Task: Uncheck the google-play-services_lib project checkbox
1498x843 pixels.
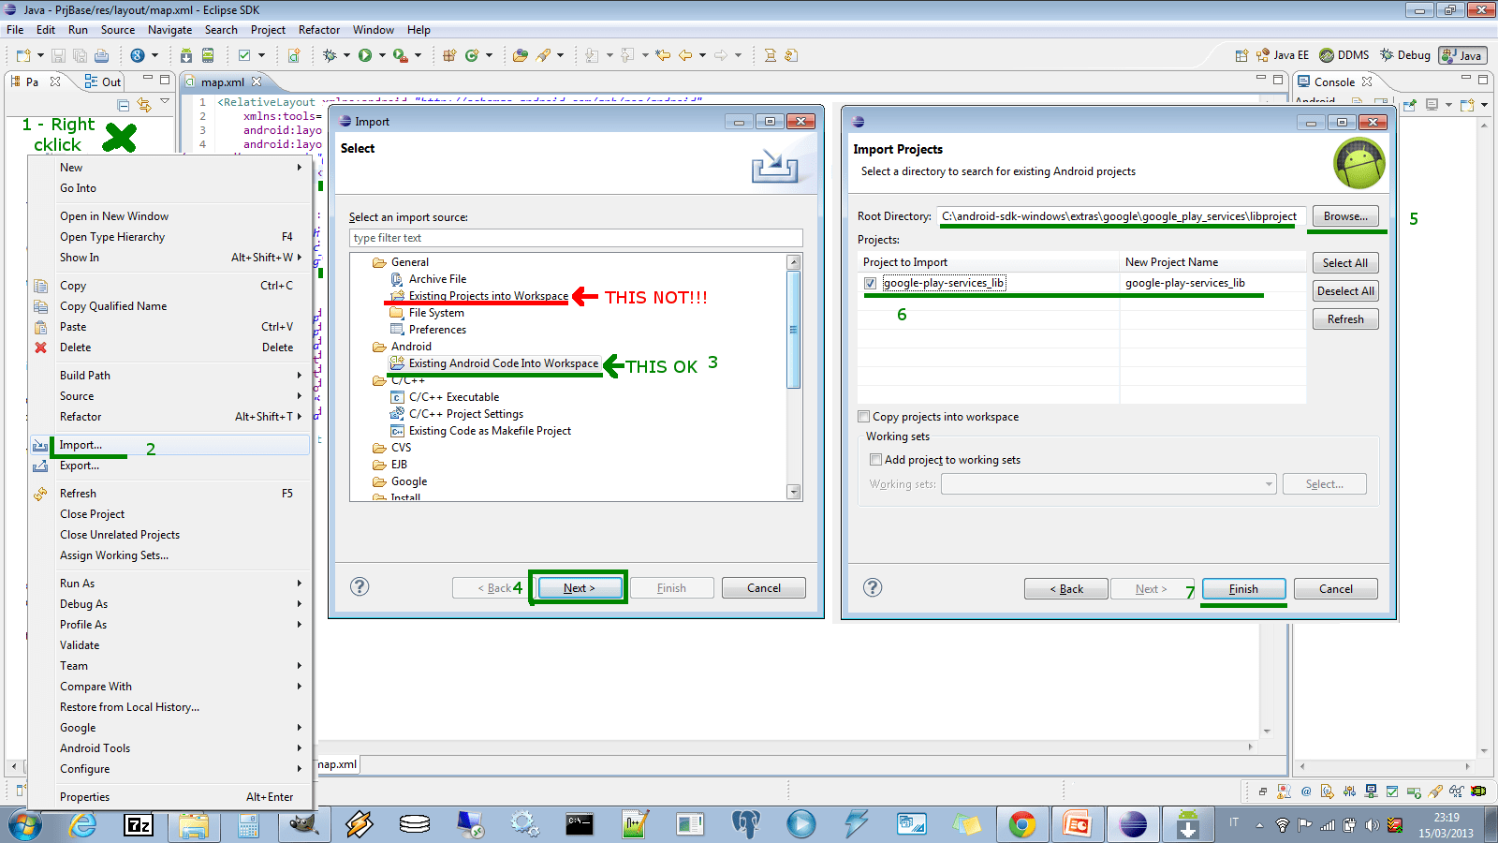Action: (x=871, y=283)
